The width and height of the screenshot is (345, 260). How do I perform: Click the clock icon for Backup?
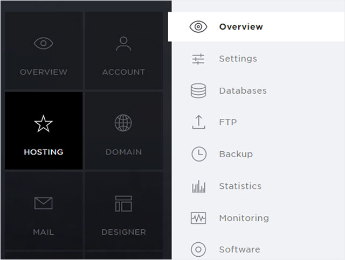(199, 154)
